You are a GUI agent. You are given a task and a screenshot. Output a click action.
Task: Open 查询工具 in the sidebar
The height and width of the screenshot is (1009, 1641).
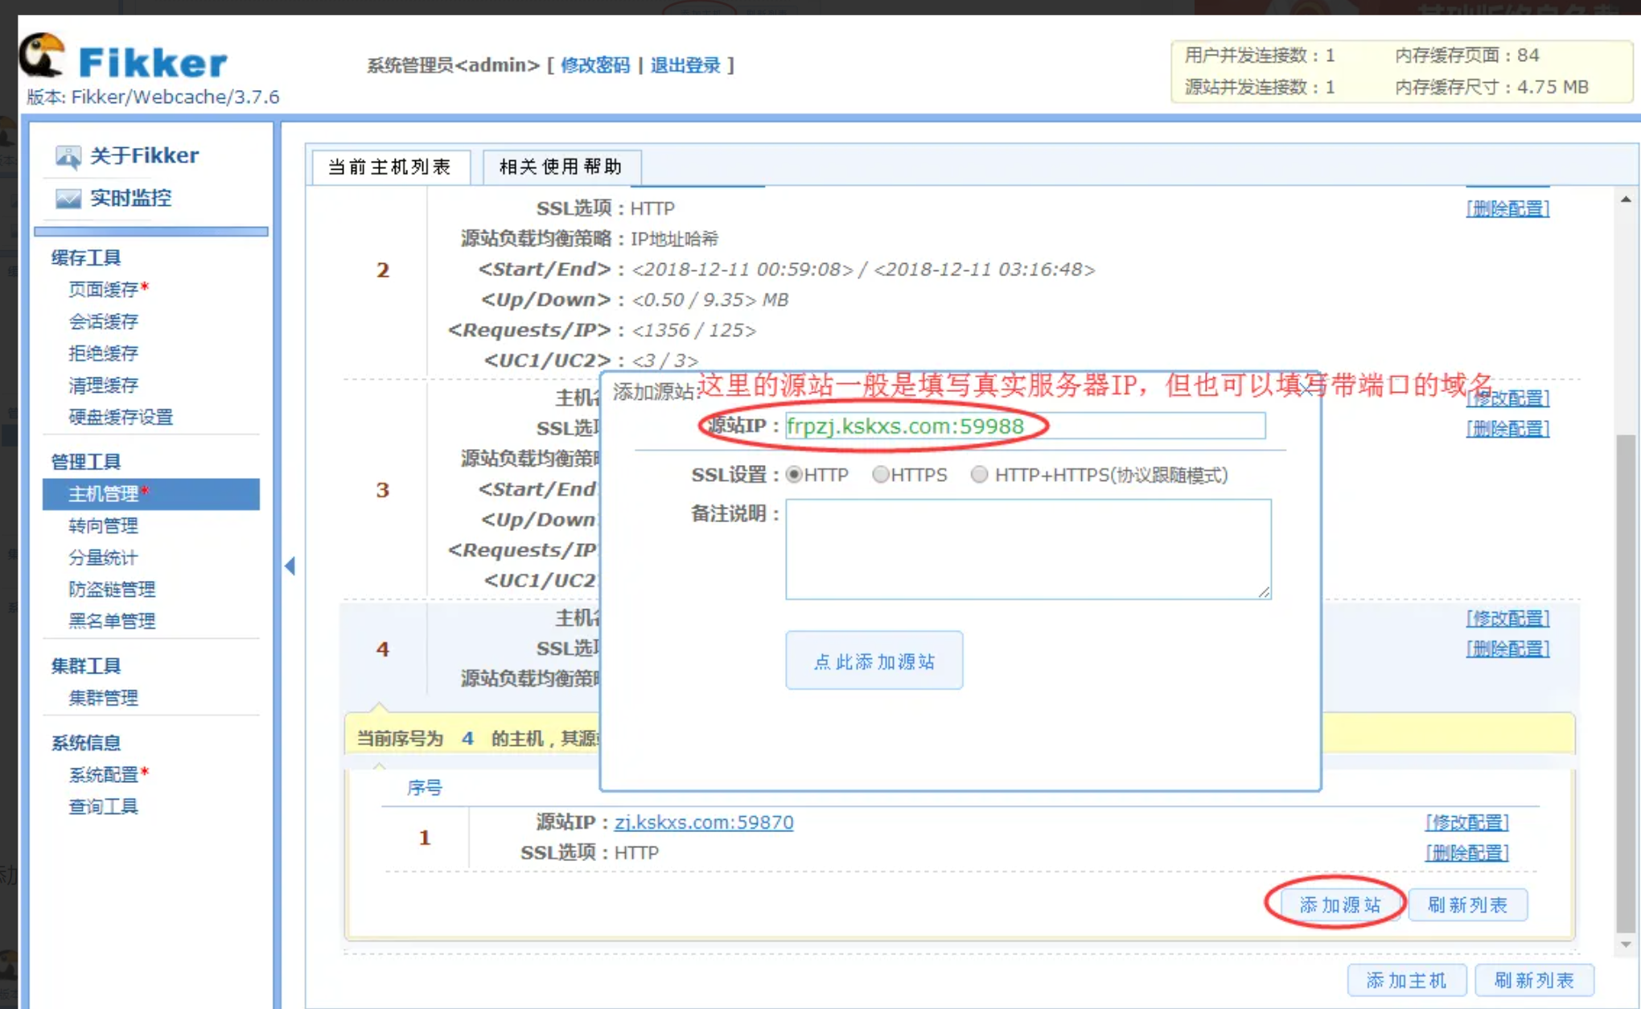[104, 806]
